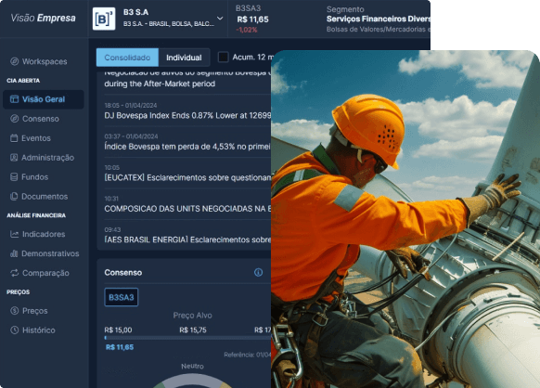Click the Indicadores chart icon
The height and width of the screenshot is (388, 540).
pos(15,234)
